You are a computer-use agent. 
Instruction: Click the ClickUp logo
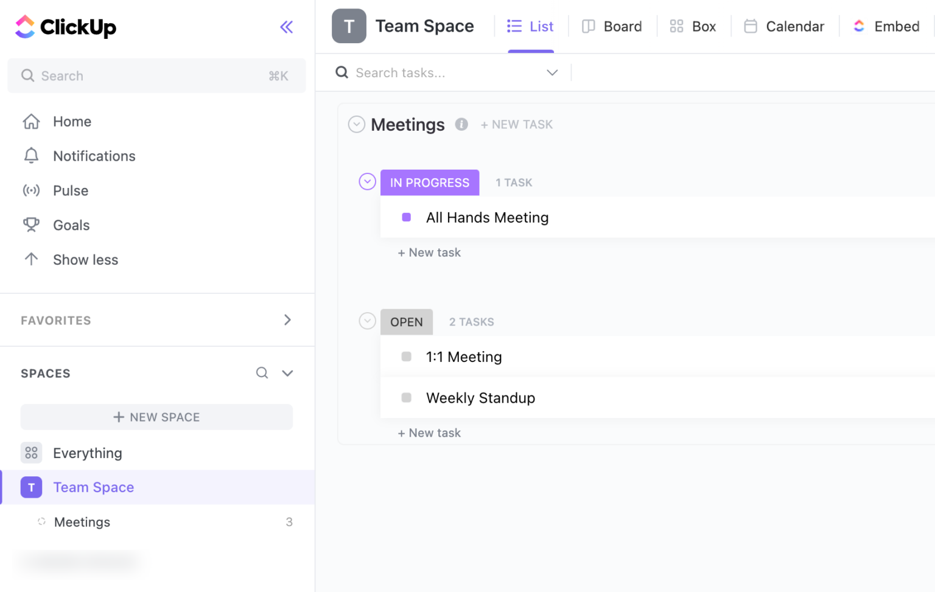[65, 26]
